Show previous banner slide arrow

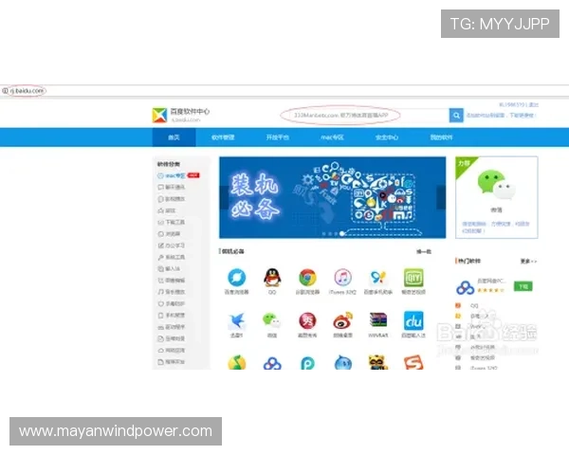(x=224, y=197)
